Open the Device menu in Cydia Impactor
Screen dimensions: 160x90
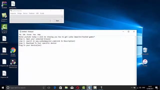pos(25,13)
